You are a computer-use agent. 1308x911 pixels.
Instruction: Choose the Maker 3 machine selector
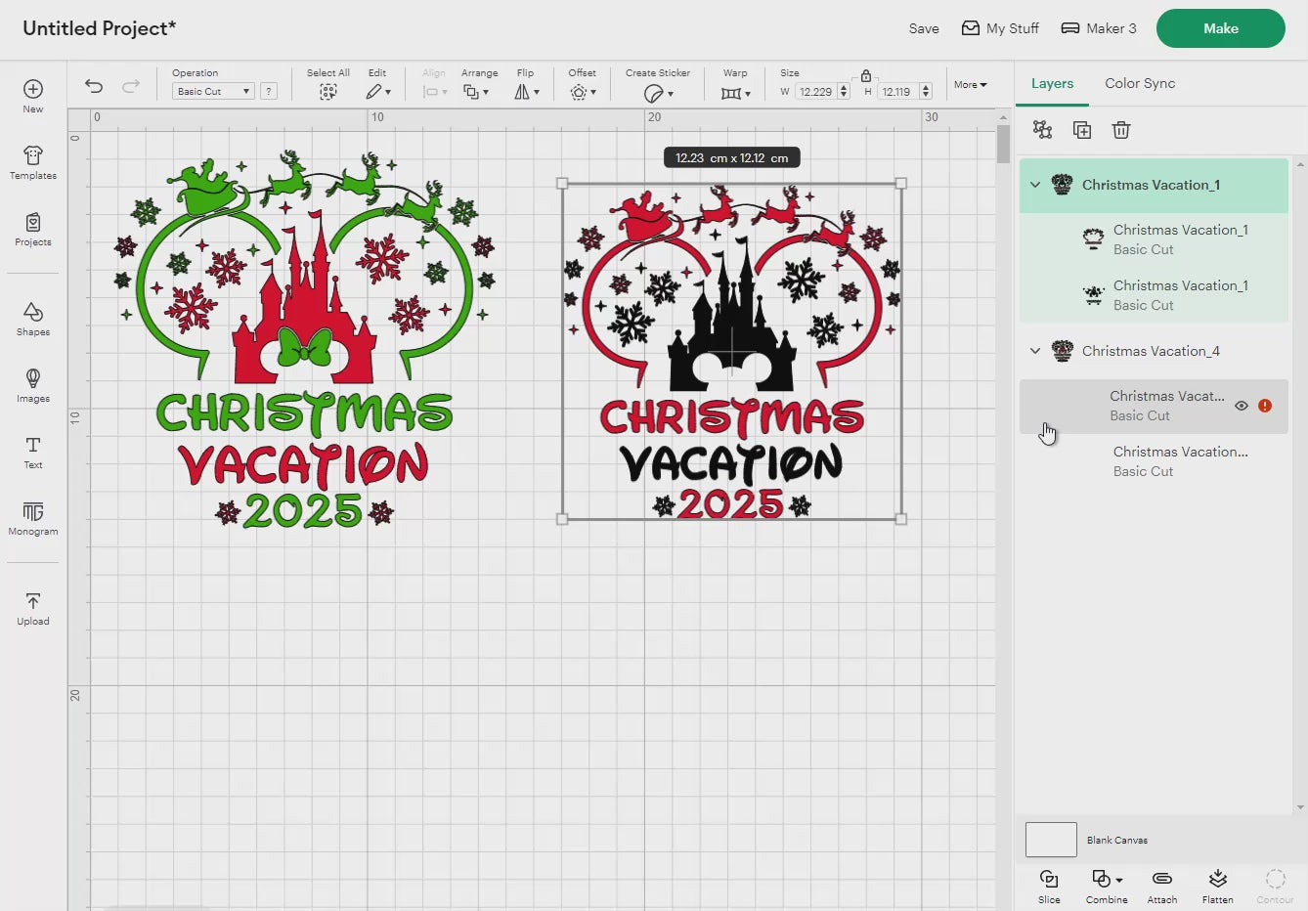coord(1099,28)
